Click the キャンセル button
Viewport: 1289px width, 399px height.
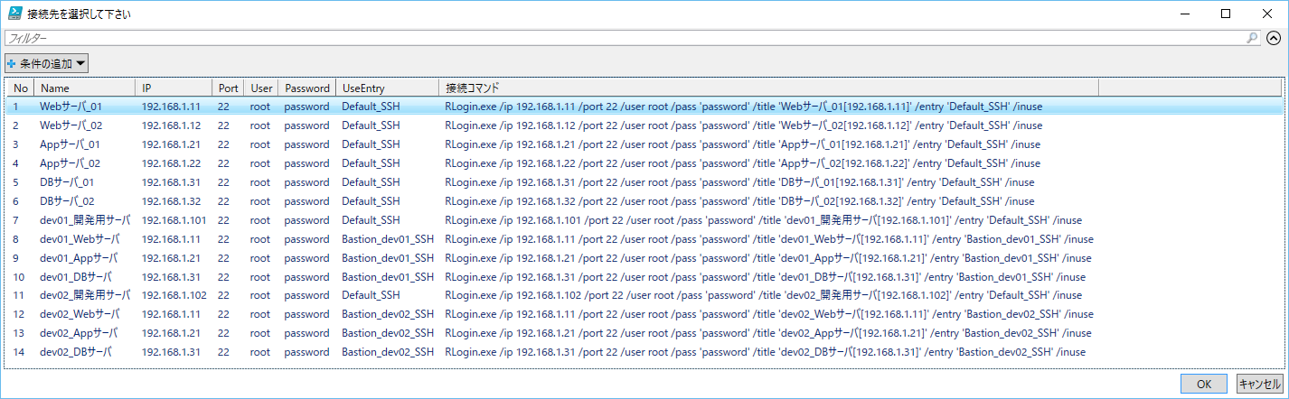pyautogui.click(x=1259, y=384)
